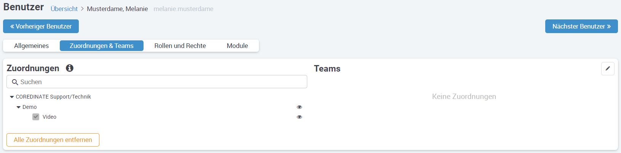Click the magnifier icon in search field
The image size is (621, 153).
(x=15, y=82)
